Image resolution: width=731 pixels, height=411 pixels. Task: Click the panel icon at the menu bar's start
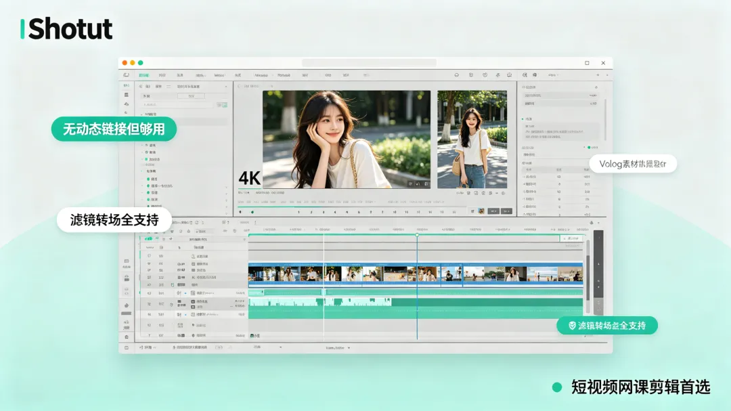pyautogui.click(x=126, y=75)
